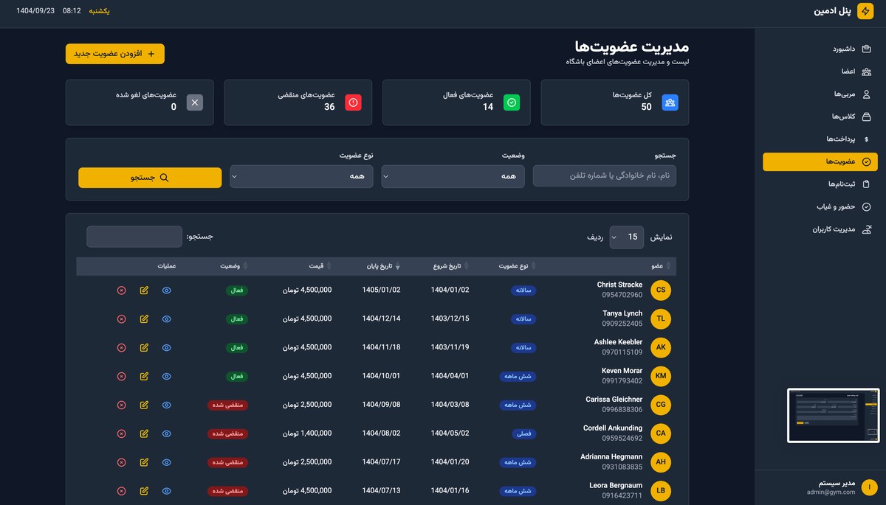Show Carissa Gleichner's record via eye icon
Viewport: 886px width, 505px height.
(x=166, y=405)
